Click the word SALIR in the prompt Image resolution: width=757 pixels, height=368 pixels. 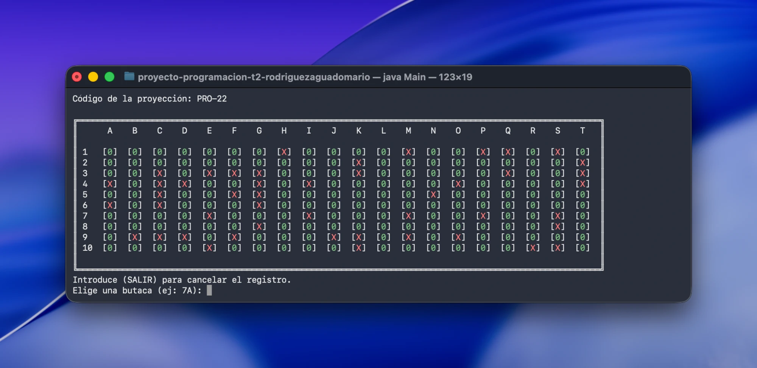[x=140, y=280]
